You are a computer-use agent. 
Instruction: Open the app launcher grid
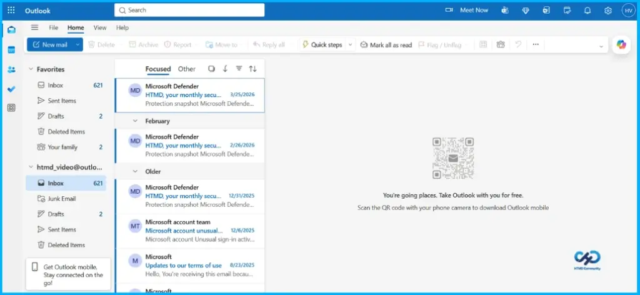[11, 11]
